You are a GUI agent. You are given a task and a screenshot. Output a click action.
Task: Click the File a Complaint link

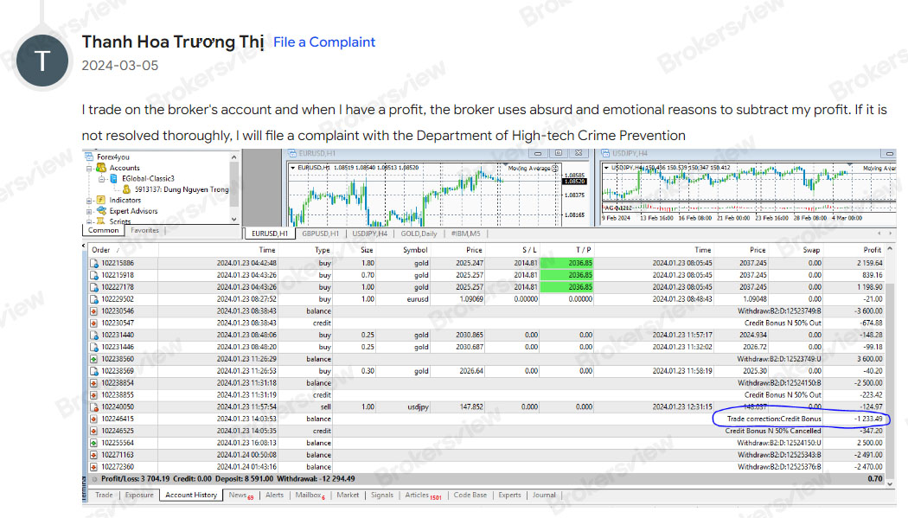point(324,42)
